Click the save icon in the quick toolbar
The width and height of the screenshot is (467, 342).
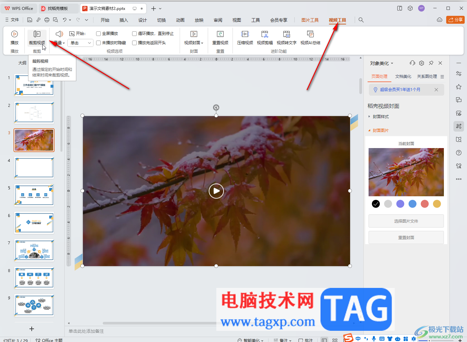30,20
